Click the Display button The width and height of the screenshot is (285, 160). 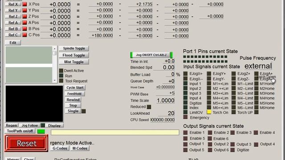click(54, 125)
